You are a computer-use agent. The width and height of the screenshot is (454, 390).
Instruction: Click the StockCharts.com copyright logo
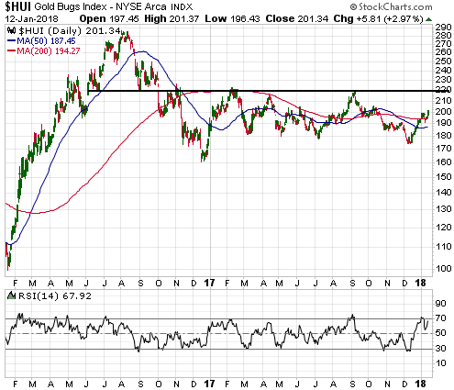coord(391,6)
